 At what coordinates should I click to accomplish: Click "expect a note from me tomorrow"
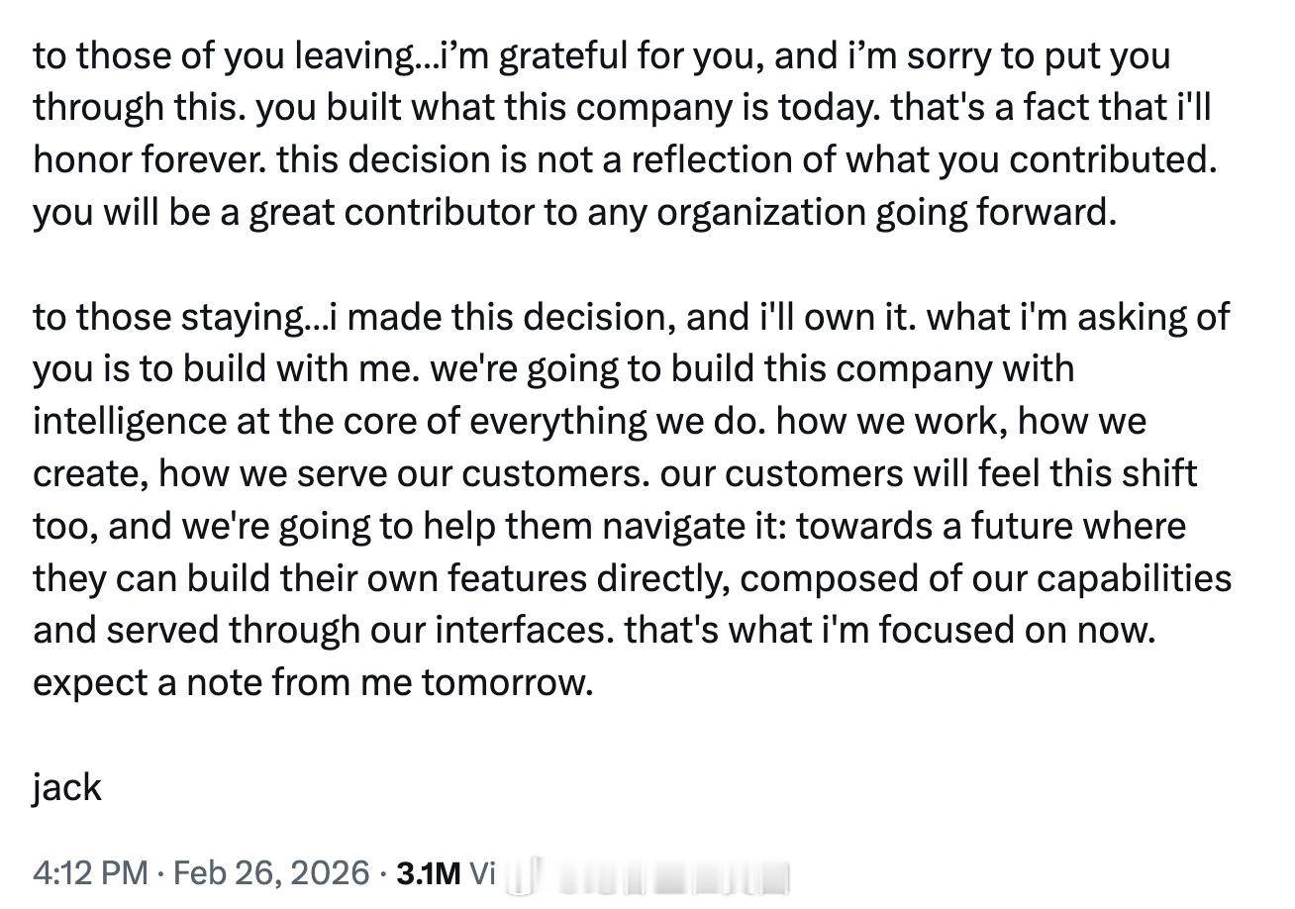click(x=313, y=682)
